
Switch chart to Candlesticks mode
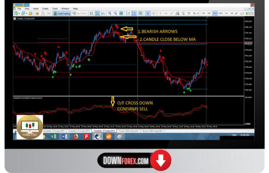pyautogui.click(x=98, y=13)
